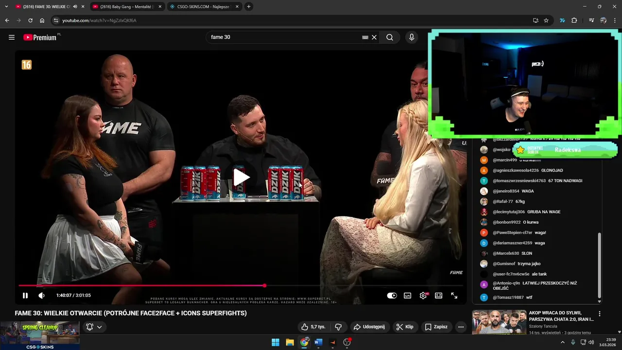
Task: Open the Chrome profile avatar
Action: [603, 20]
